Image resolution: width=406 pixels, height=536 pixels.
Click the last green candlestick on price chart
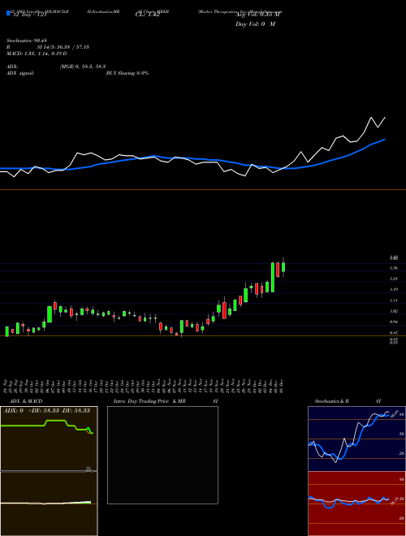tap(283, 267)
